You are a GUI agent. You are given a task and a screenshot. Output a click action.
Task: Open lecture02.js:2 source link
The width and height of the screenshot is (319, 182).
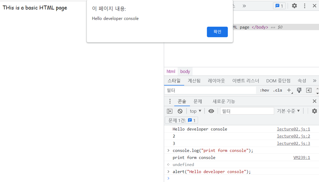click(293, 136)
